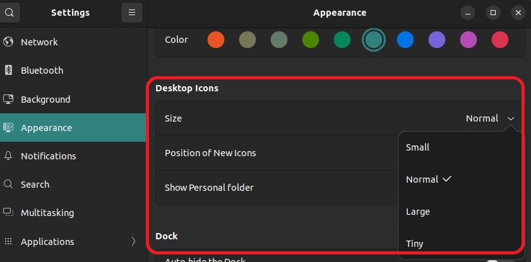Select the orange accent color swatch
The width and height of the screenshot is (531, 262).
coord(216,40)
